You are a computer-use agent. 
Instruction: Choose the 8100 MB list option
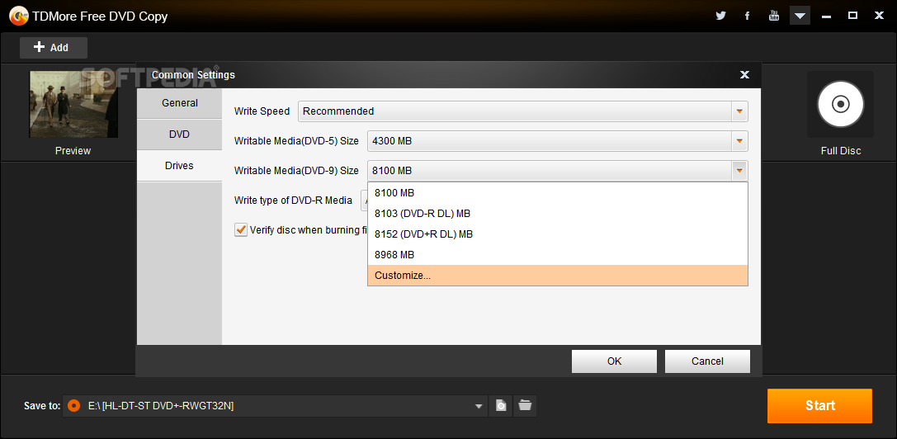(558, 193)
